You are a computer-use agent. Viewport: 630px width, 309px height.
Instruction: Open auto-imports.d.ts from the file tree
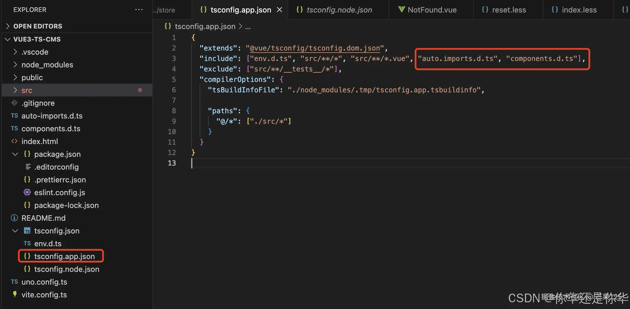point(52,116)
